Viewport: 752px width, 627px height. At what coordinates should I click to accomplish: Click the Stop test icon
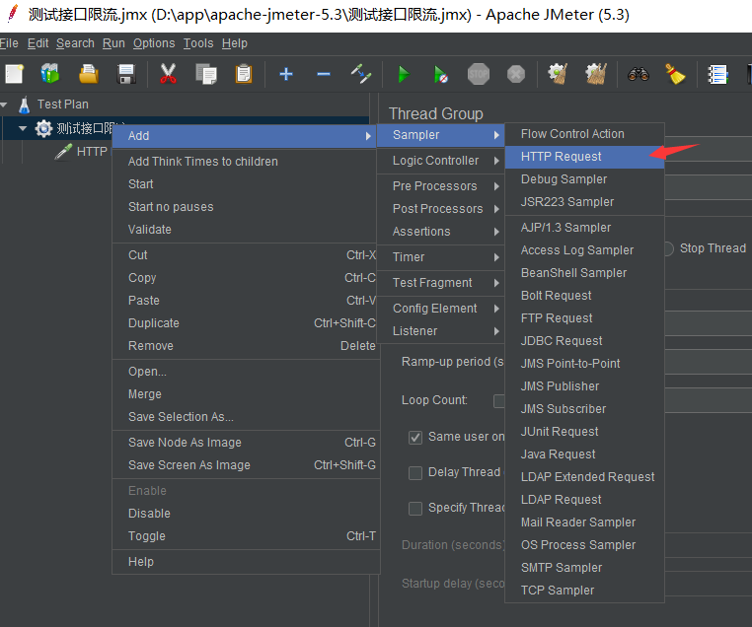479,74
